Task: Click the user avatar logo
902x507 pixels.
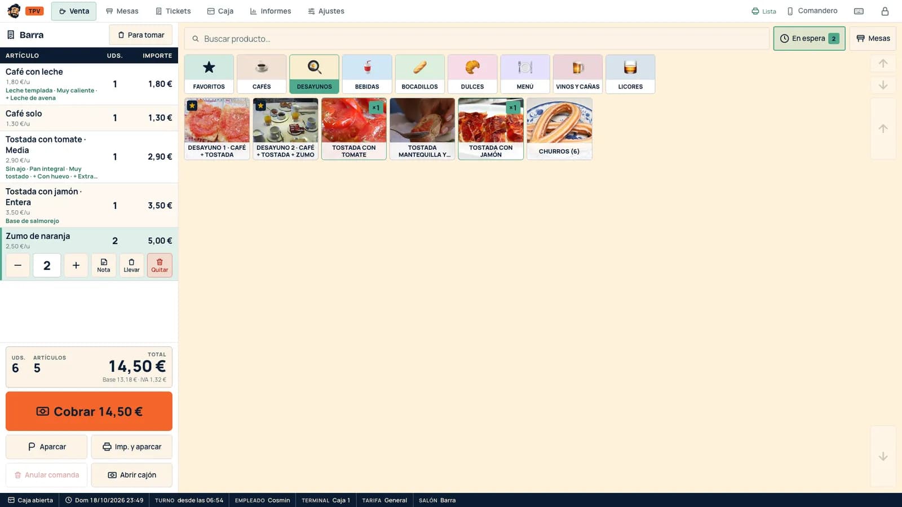Action: (14, 11)
